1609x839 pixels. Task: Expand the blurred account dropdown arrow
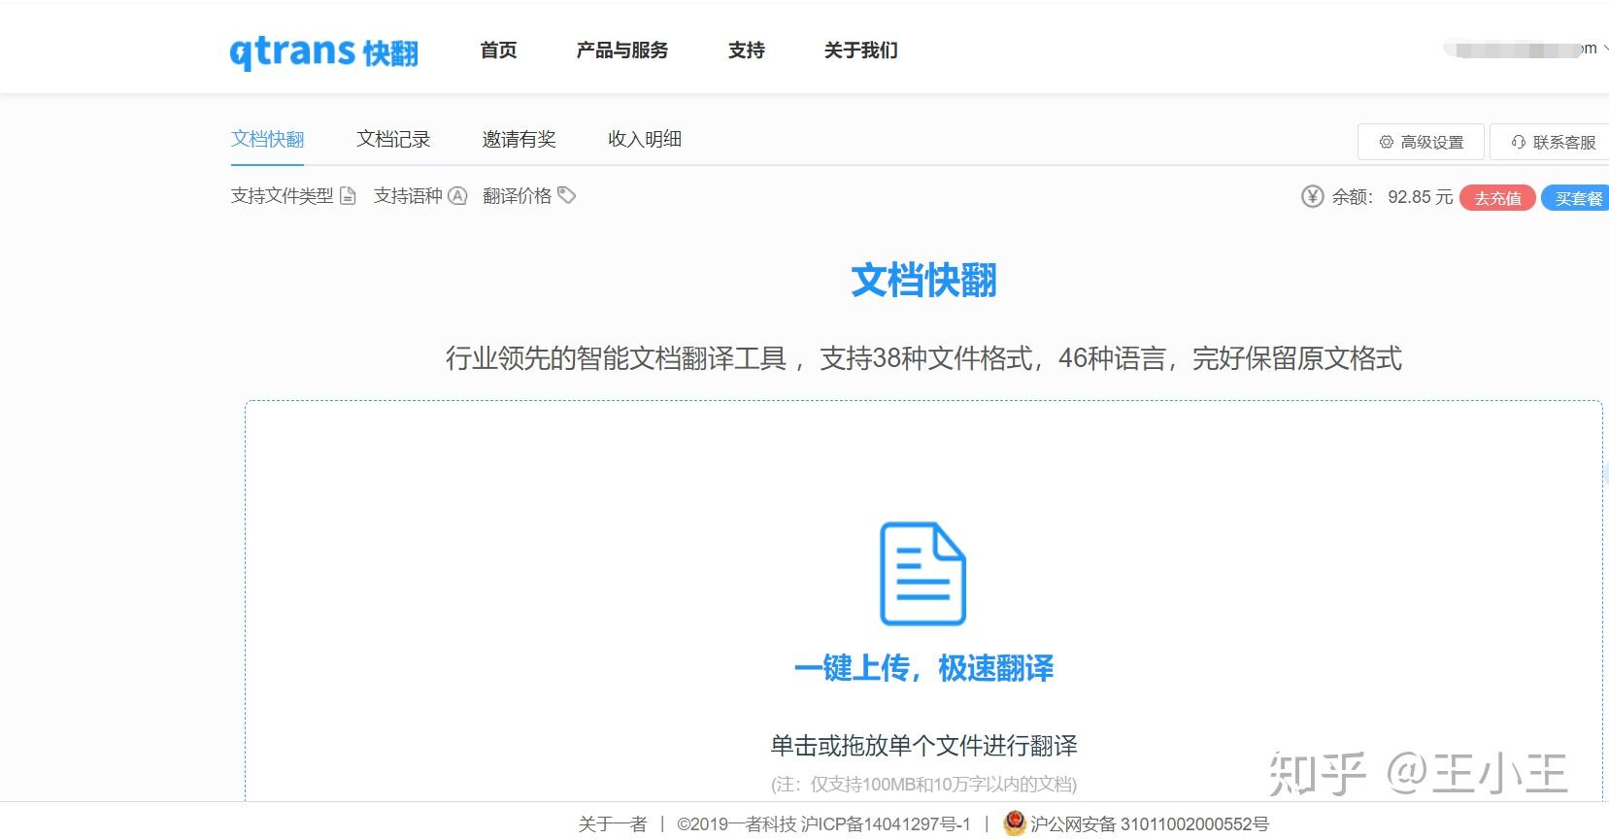[x=1605, y=49]
